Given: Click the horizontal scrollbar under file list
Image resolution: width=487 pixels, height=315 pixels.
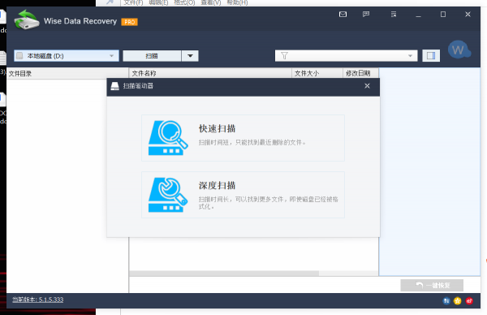Looking at the screenshot, I should 224,273.
